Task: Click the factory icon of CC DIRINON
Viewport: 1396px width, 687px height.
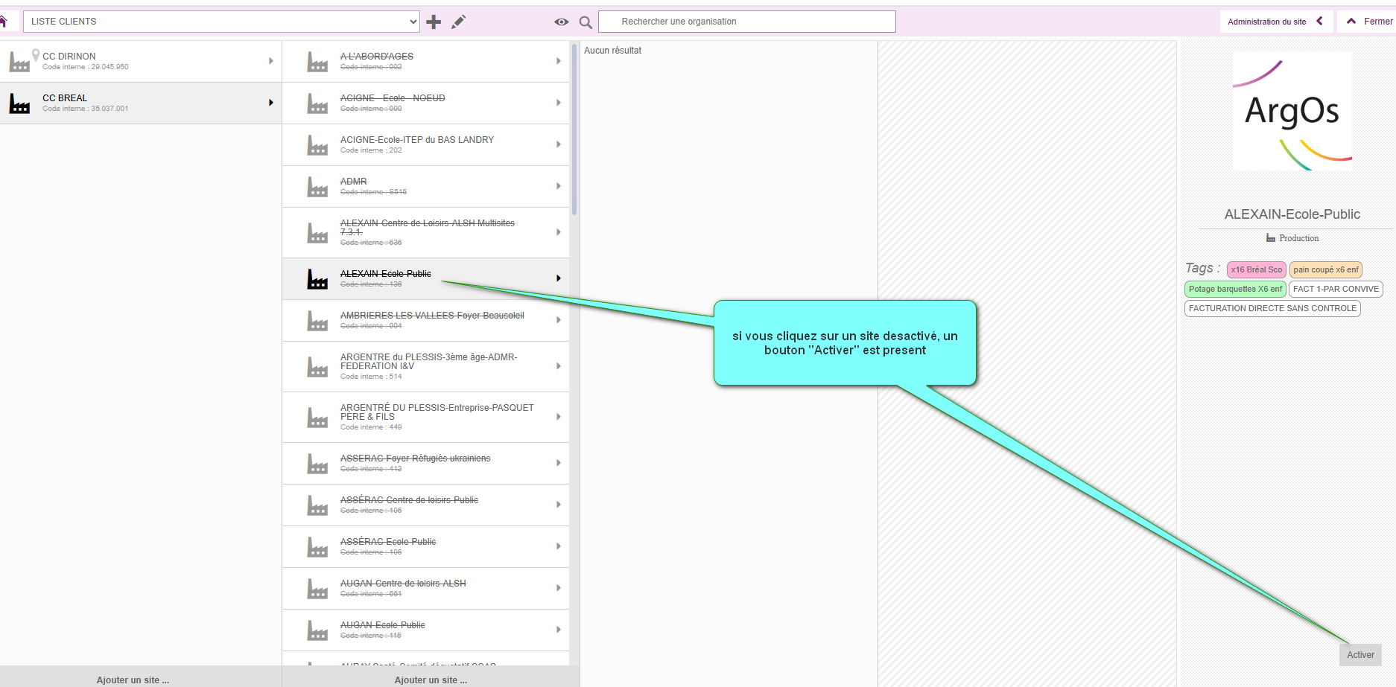Action: (x=19, y=63)
